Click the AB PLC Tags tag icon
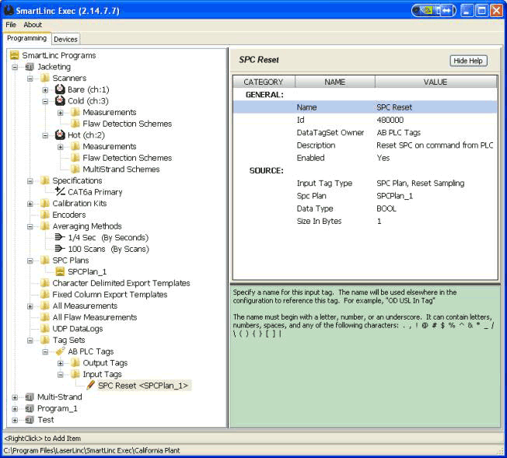 (60, 351)
